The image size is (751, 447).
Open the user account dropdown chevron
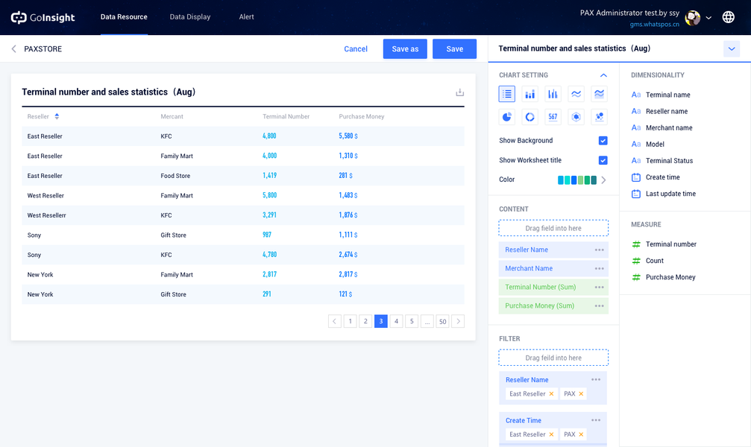708,18
